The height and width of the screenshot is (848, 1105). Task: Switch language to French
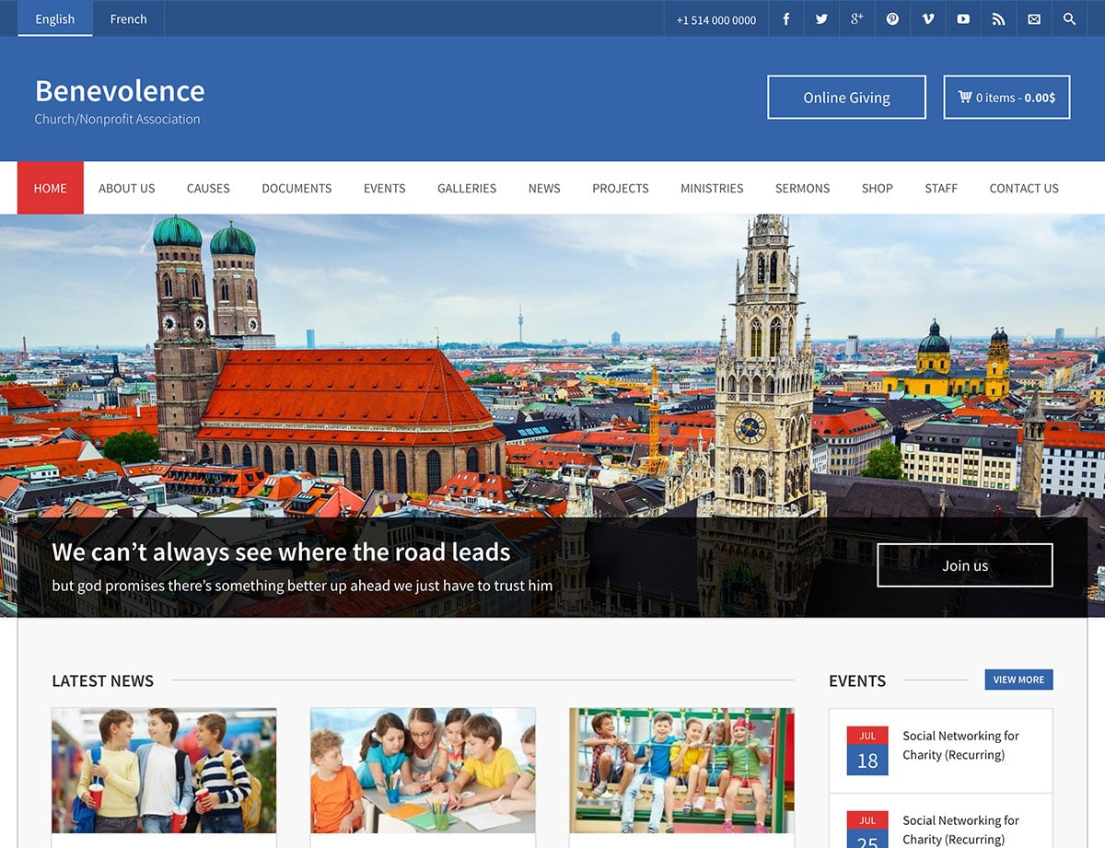[x=128, y=19]
